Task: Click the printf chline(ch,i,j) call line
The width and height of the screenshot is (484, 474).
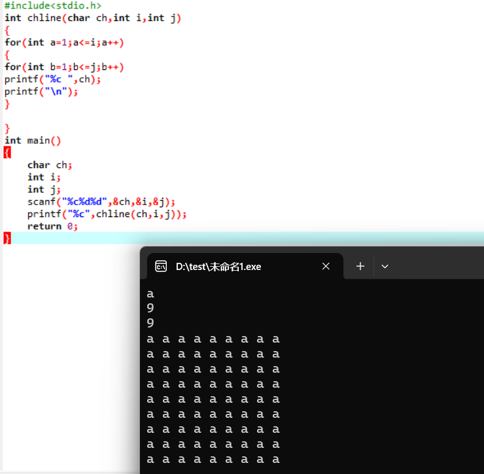Action: coord(107,214)
